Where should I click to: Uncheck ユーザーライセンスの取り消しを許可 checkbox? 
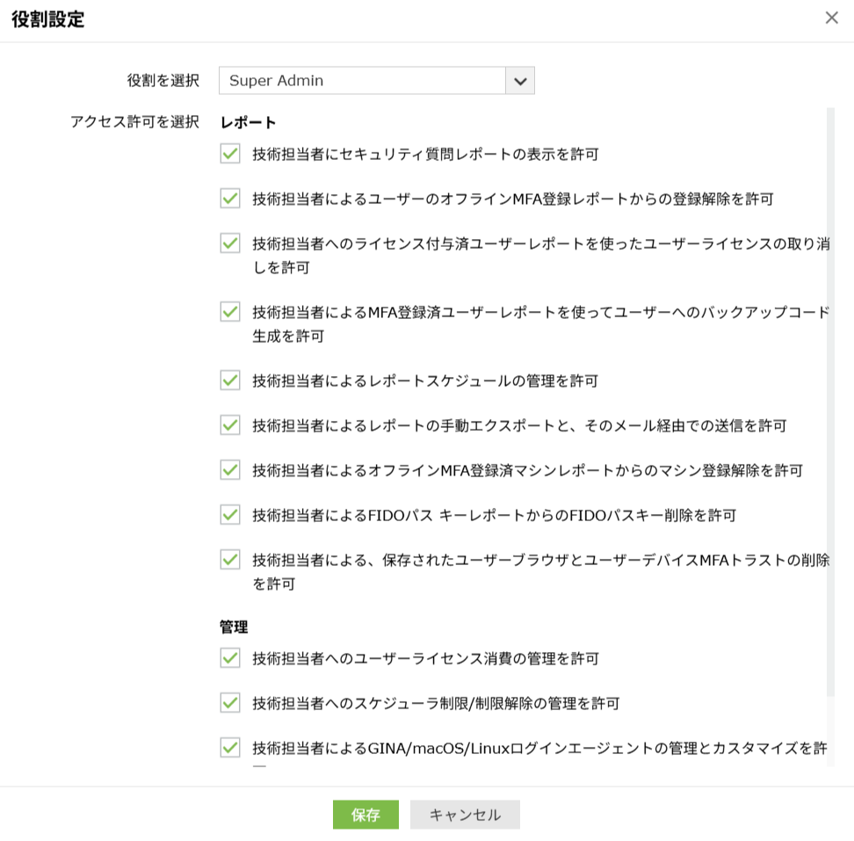pyautogui.click(x=230, y=243)
